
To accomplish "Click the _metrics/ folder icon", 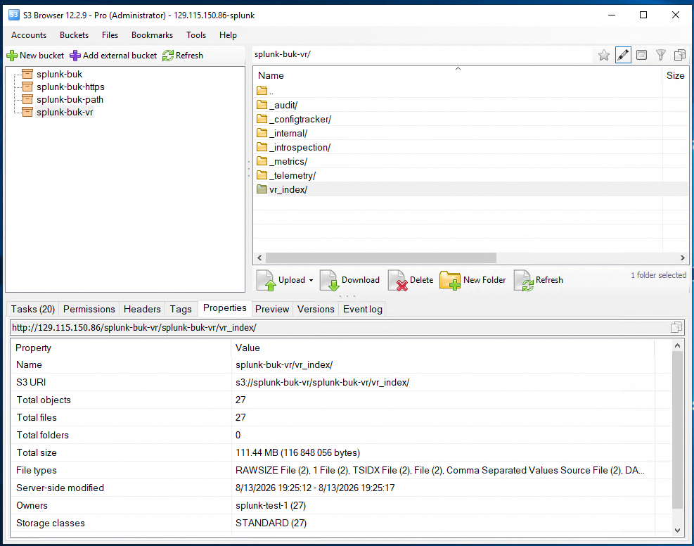I will (x=262, y=161).
